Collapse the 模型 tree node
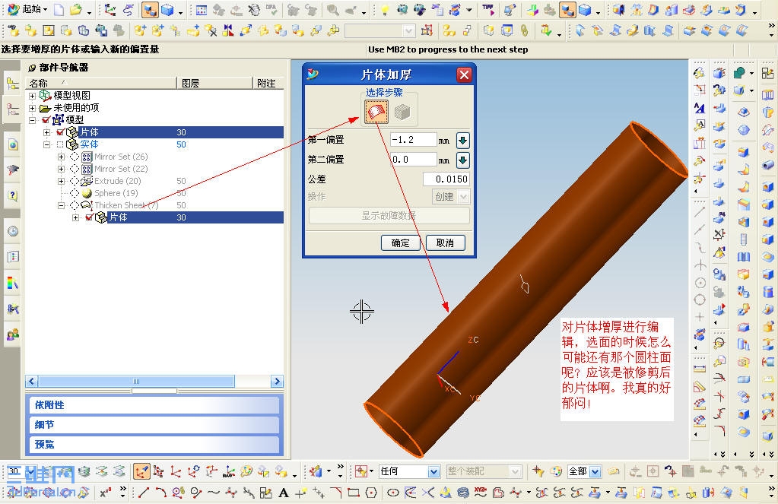Image resolution: width=778 pixels, height=504 pixels. coord(32,119)
